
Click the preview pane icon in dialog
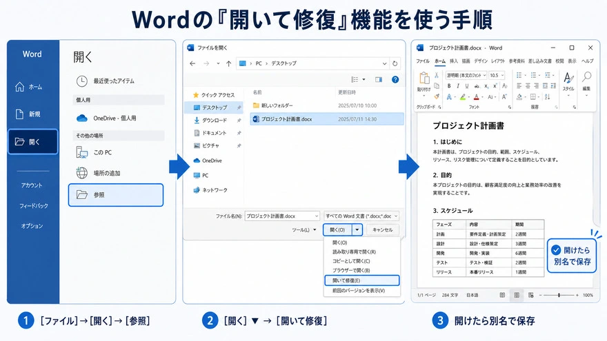pyautogui.click(x=379, y=79)
